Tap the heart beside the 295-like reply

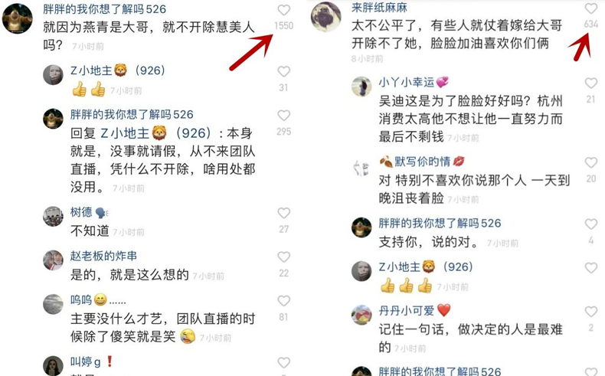pos(283,116)
